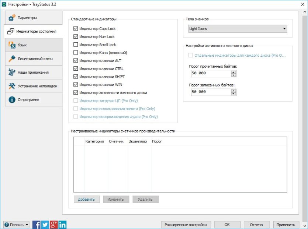
Task: Open Устранение неполадок tools icon
Action: (12, 86)
